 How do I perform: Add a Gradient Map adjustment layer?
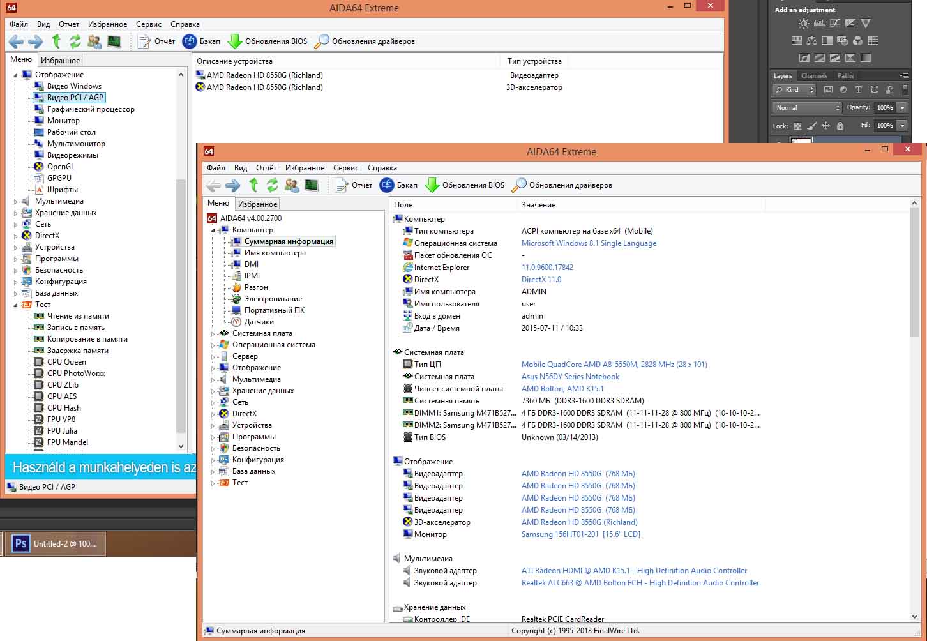[866, 57]
